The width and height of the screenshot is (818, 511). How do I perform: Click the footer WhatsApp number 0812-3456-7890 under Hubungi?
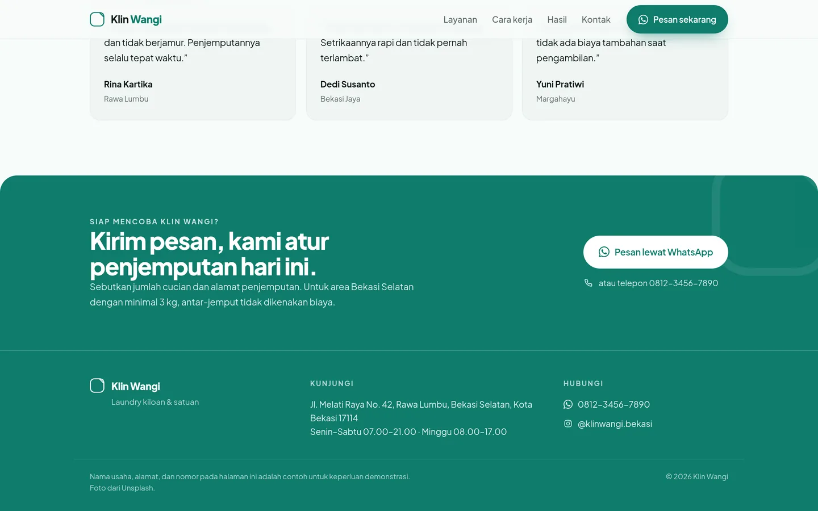point(607,404)
